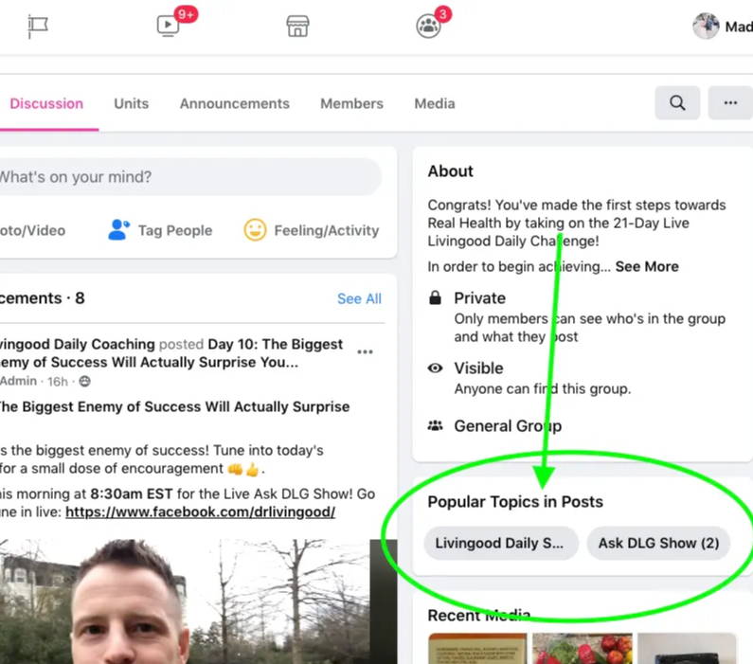Choose Feeling/Activity smiley option
The image size is (753, 664).
click(x=312, y=230)
